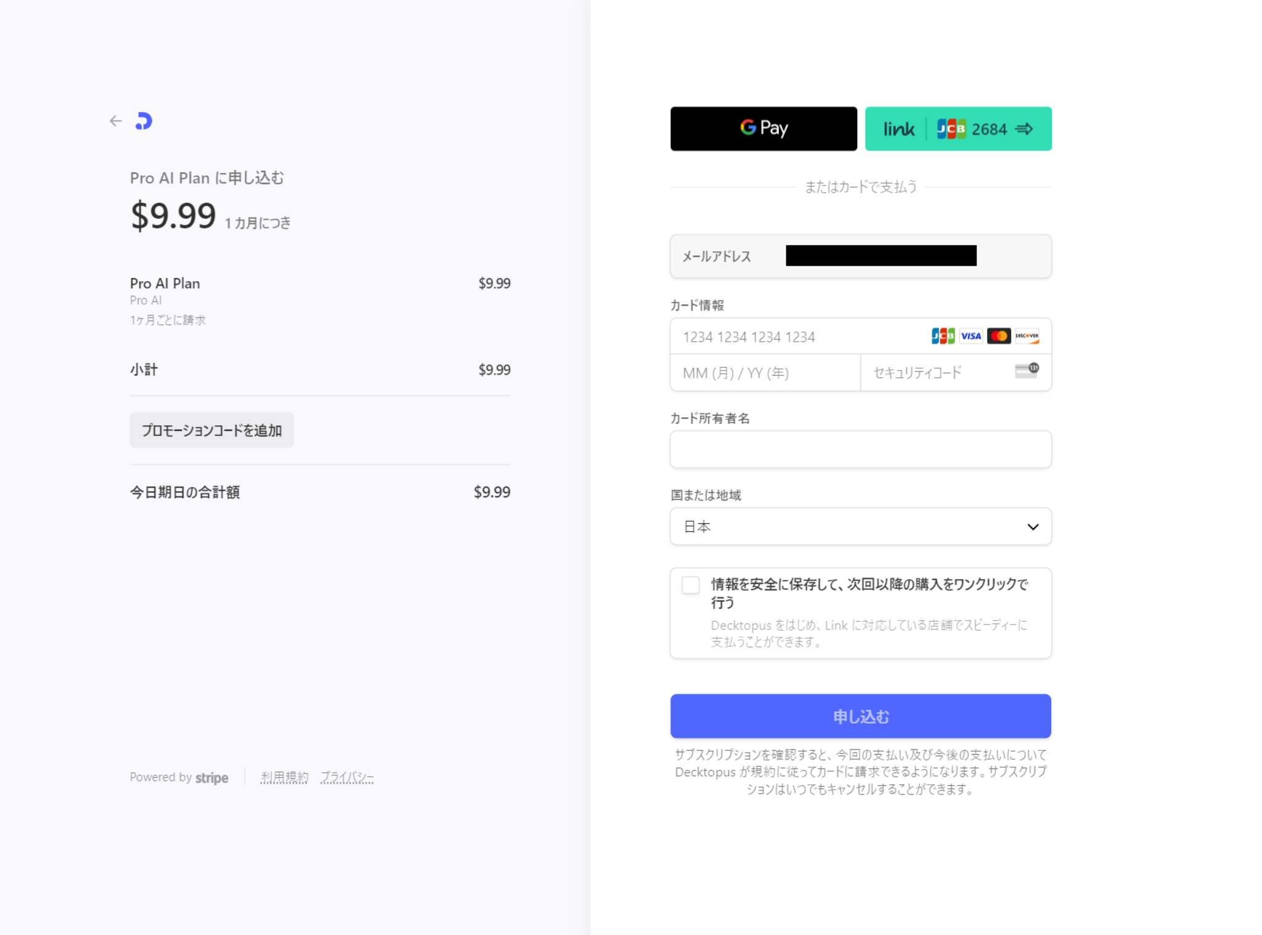Open the プライバシー privacy link
Screen dimensions: 1262x935
(347, 778)
